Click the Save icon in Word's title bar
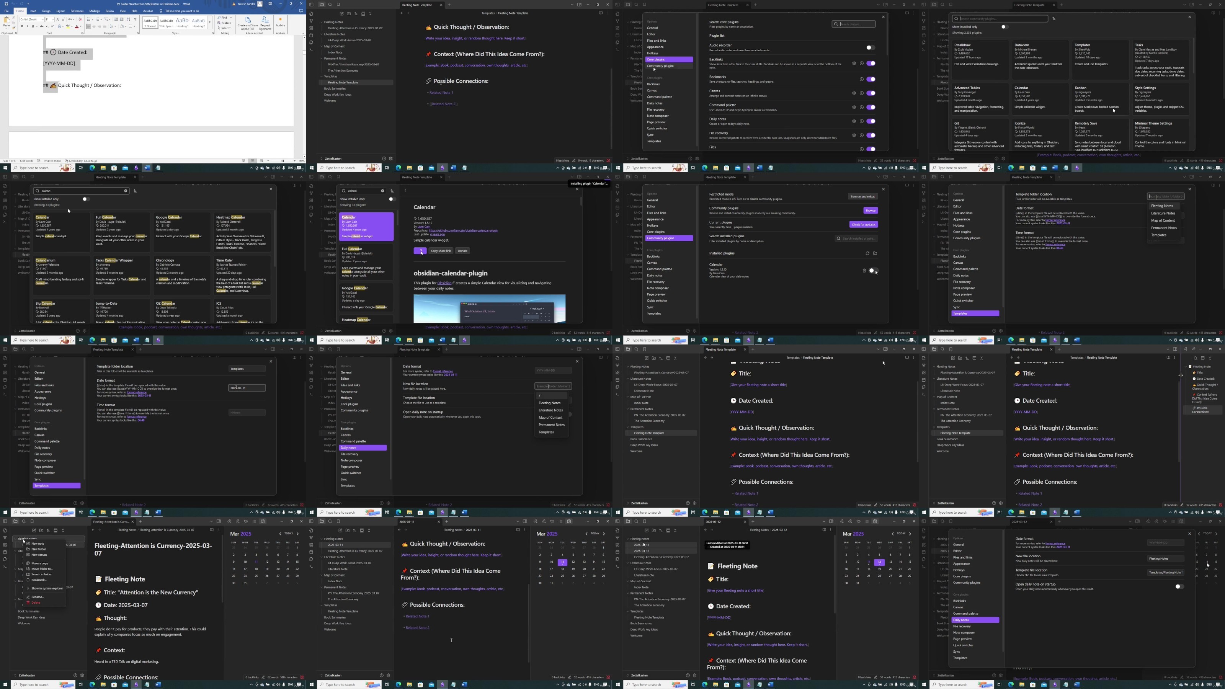 (x=6, y=4)
